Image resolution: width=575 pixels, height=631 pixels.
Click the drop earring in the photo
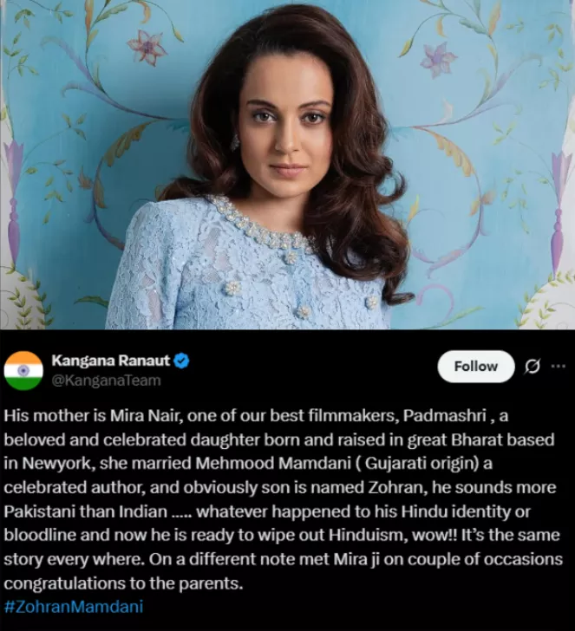point(235,142)
